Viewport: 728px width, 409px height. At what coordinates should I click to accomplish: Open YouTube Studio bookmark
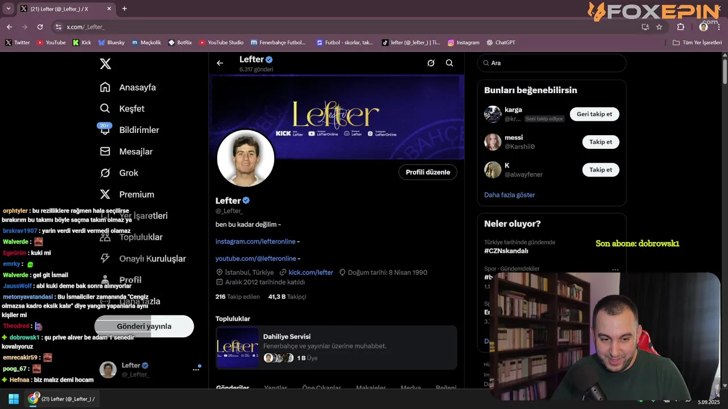[221, 43]
